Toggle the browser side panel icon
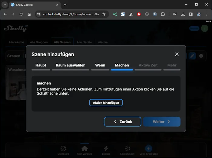 [191, 14]
